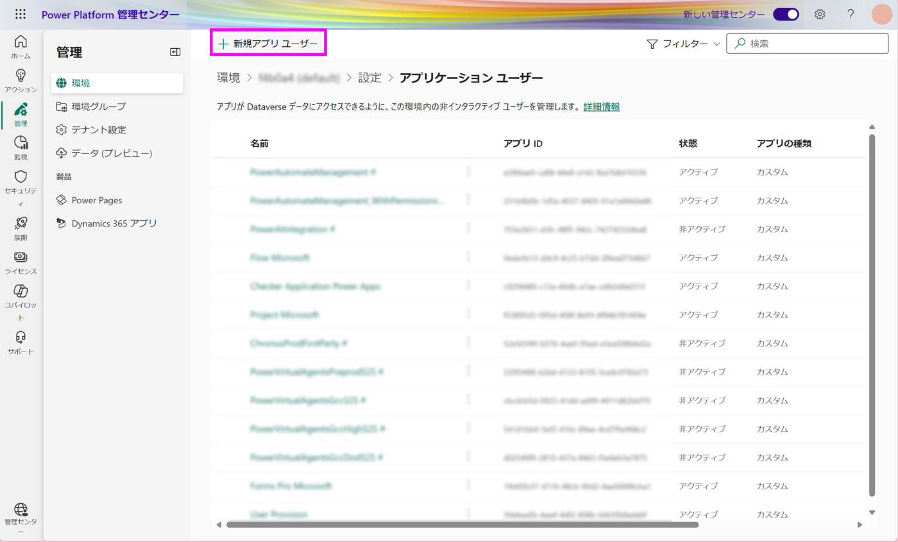Open more options for ChronusProdFirstParty # row
This screenshot has height=542, width=898.
[469, 343]
